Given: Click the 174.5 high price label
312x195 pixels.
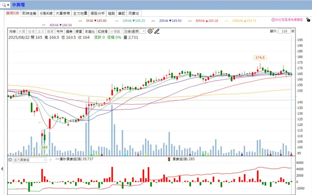Looking at the screenshot, I should (260, 57).
